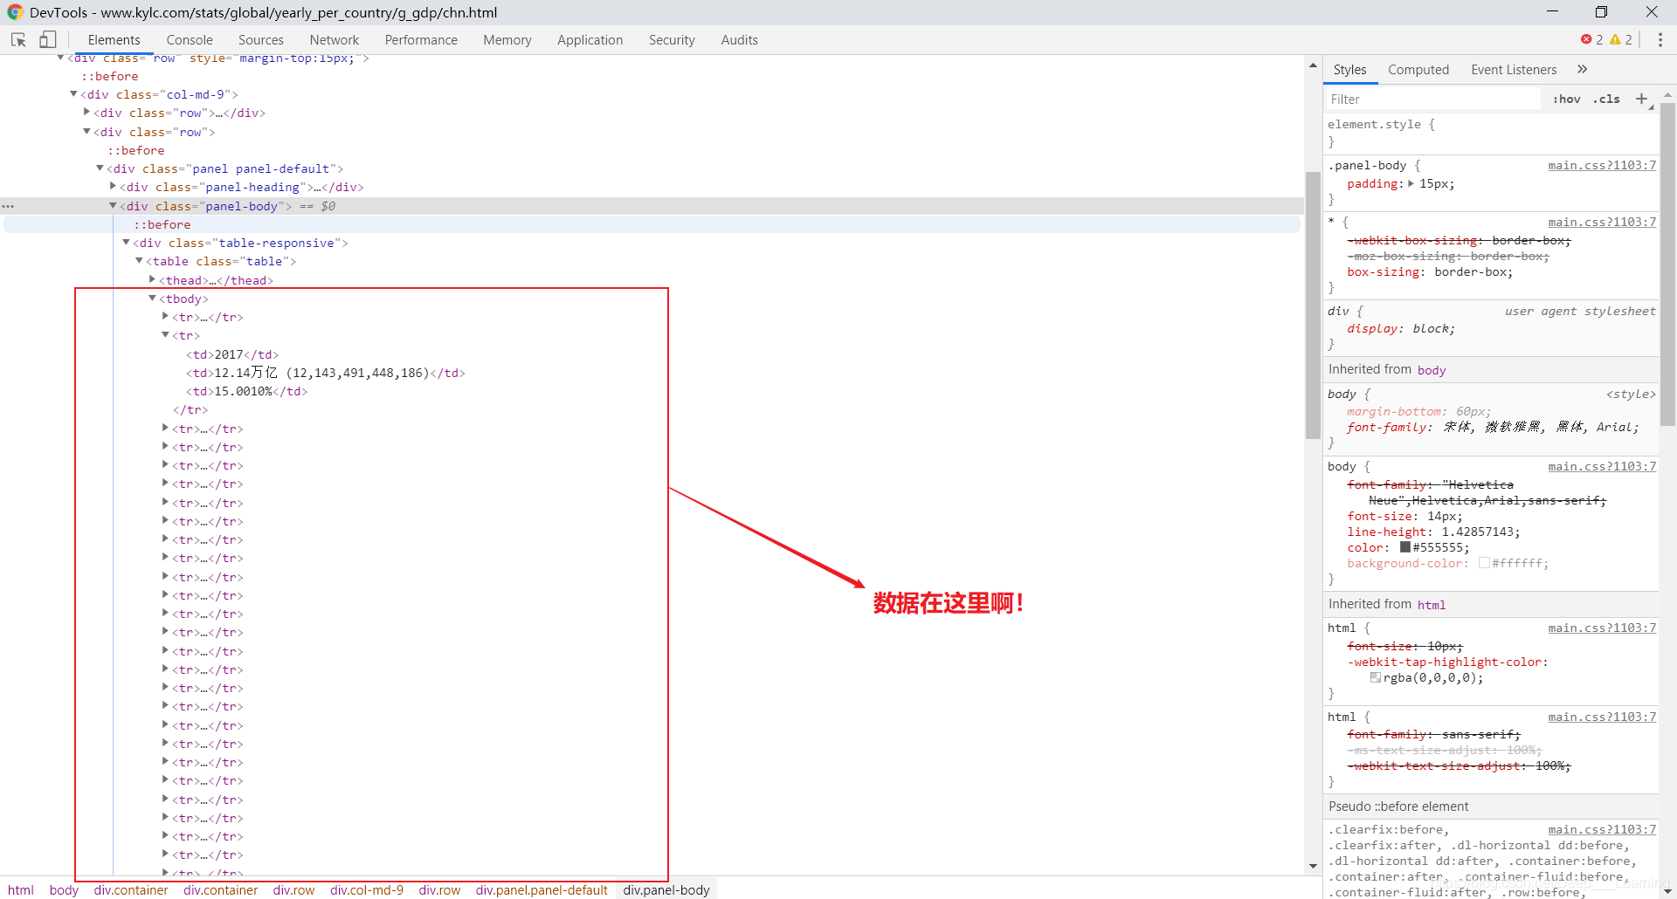Expand the first tr row under tbody

point(165,317)
